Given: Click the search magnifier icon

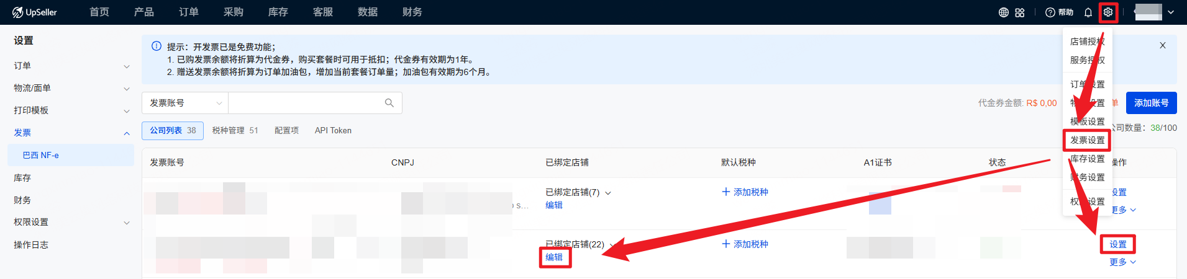Looking at the screenshot, I should point(389,103).
